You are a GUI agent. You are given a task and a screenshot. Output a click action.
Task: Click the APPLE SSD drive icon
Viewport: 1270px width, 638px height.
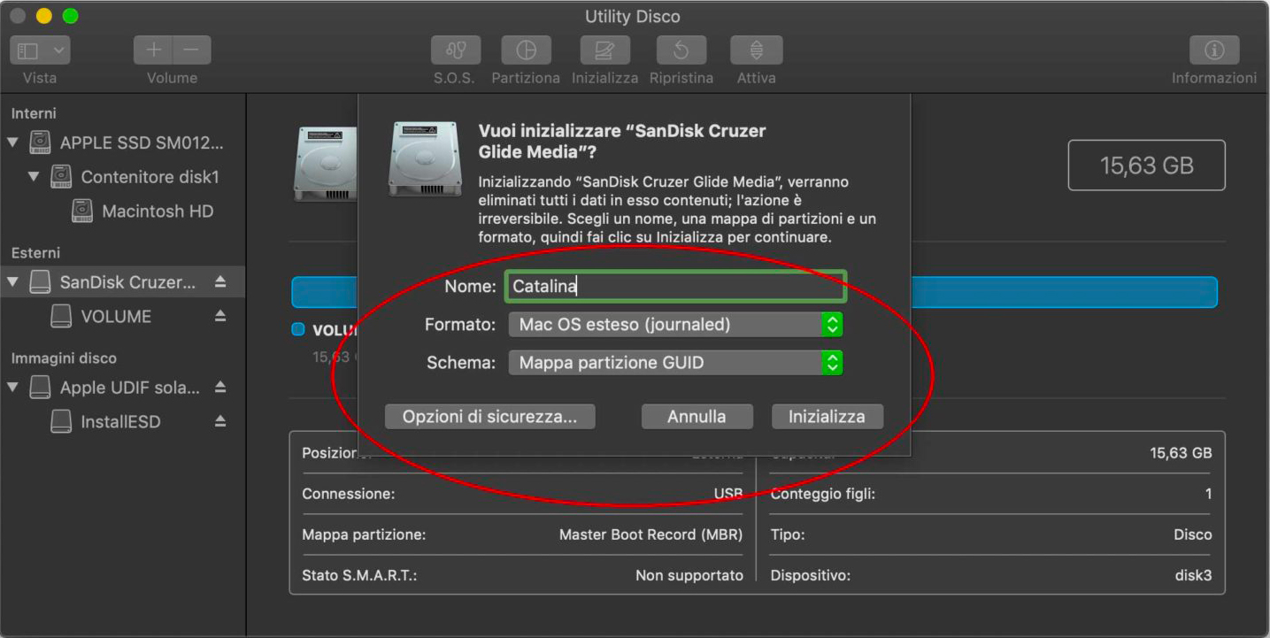point(40,142)
